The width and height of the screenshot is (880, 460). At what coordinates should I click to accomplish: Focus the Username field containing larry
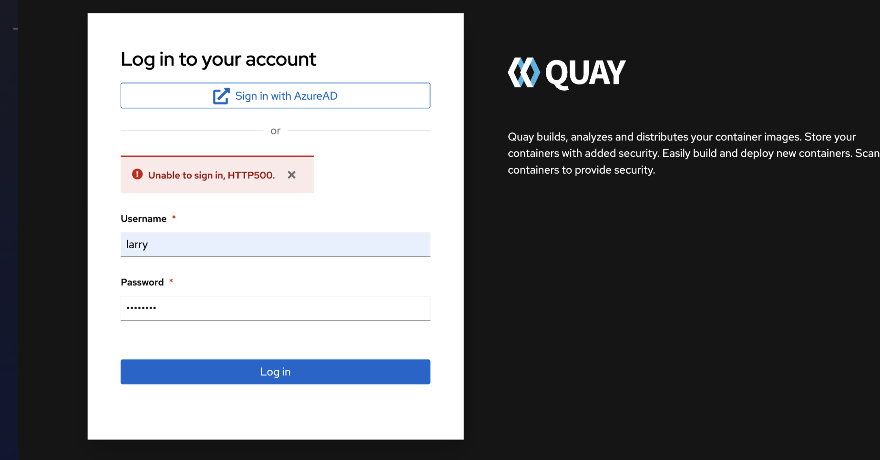[276, 244]
